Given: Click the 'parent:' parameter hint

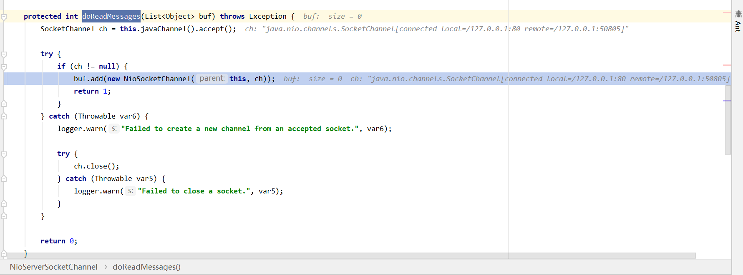Looking at the screenshot, I should [212, 78].
